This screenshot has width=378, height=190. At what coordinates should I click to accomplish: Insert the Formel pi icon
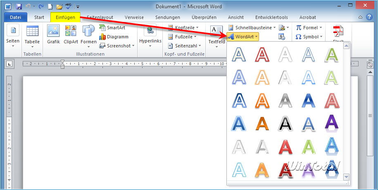(x=299, y=28)
